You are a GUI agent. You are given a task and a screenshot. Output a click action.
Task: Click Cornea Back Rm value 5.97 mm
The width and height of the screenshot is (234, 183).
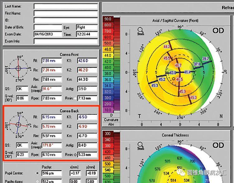coord(52,136)
